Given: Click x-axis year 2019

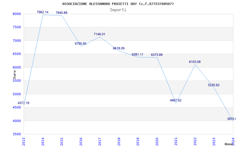Looking at the screenshot, I should [138, 142].
